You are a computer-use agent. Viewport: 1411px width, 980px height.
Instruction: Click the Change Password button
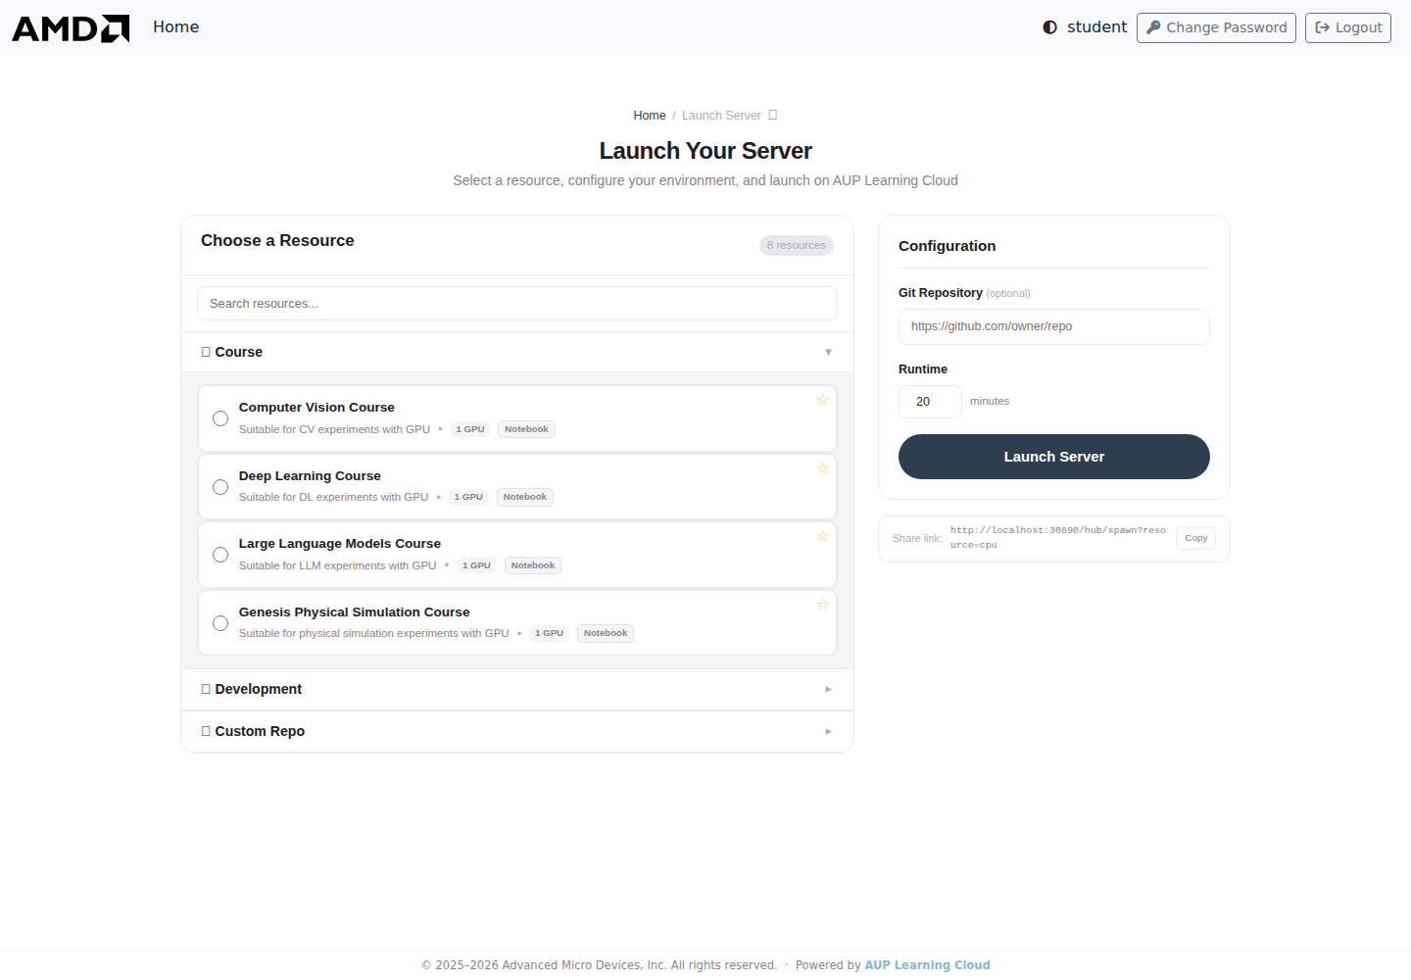[x=1216, y=27]
